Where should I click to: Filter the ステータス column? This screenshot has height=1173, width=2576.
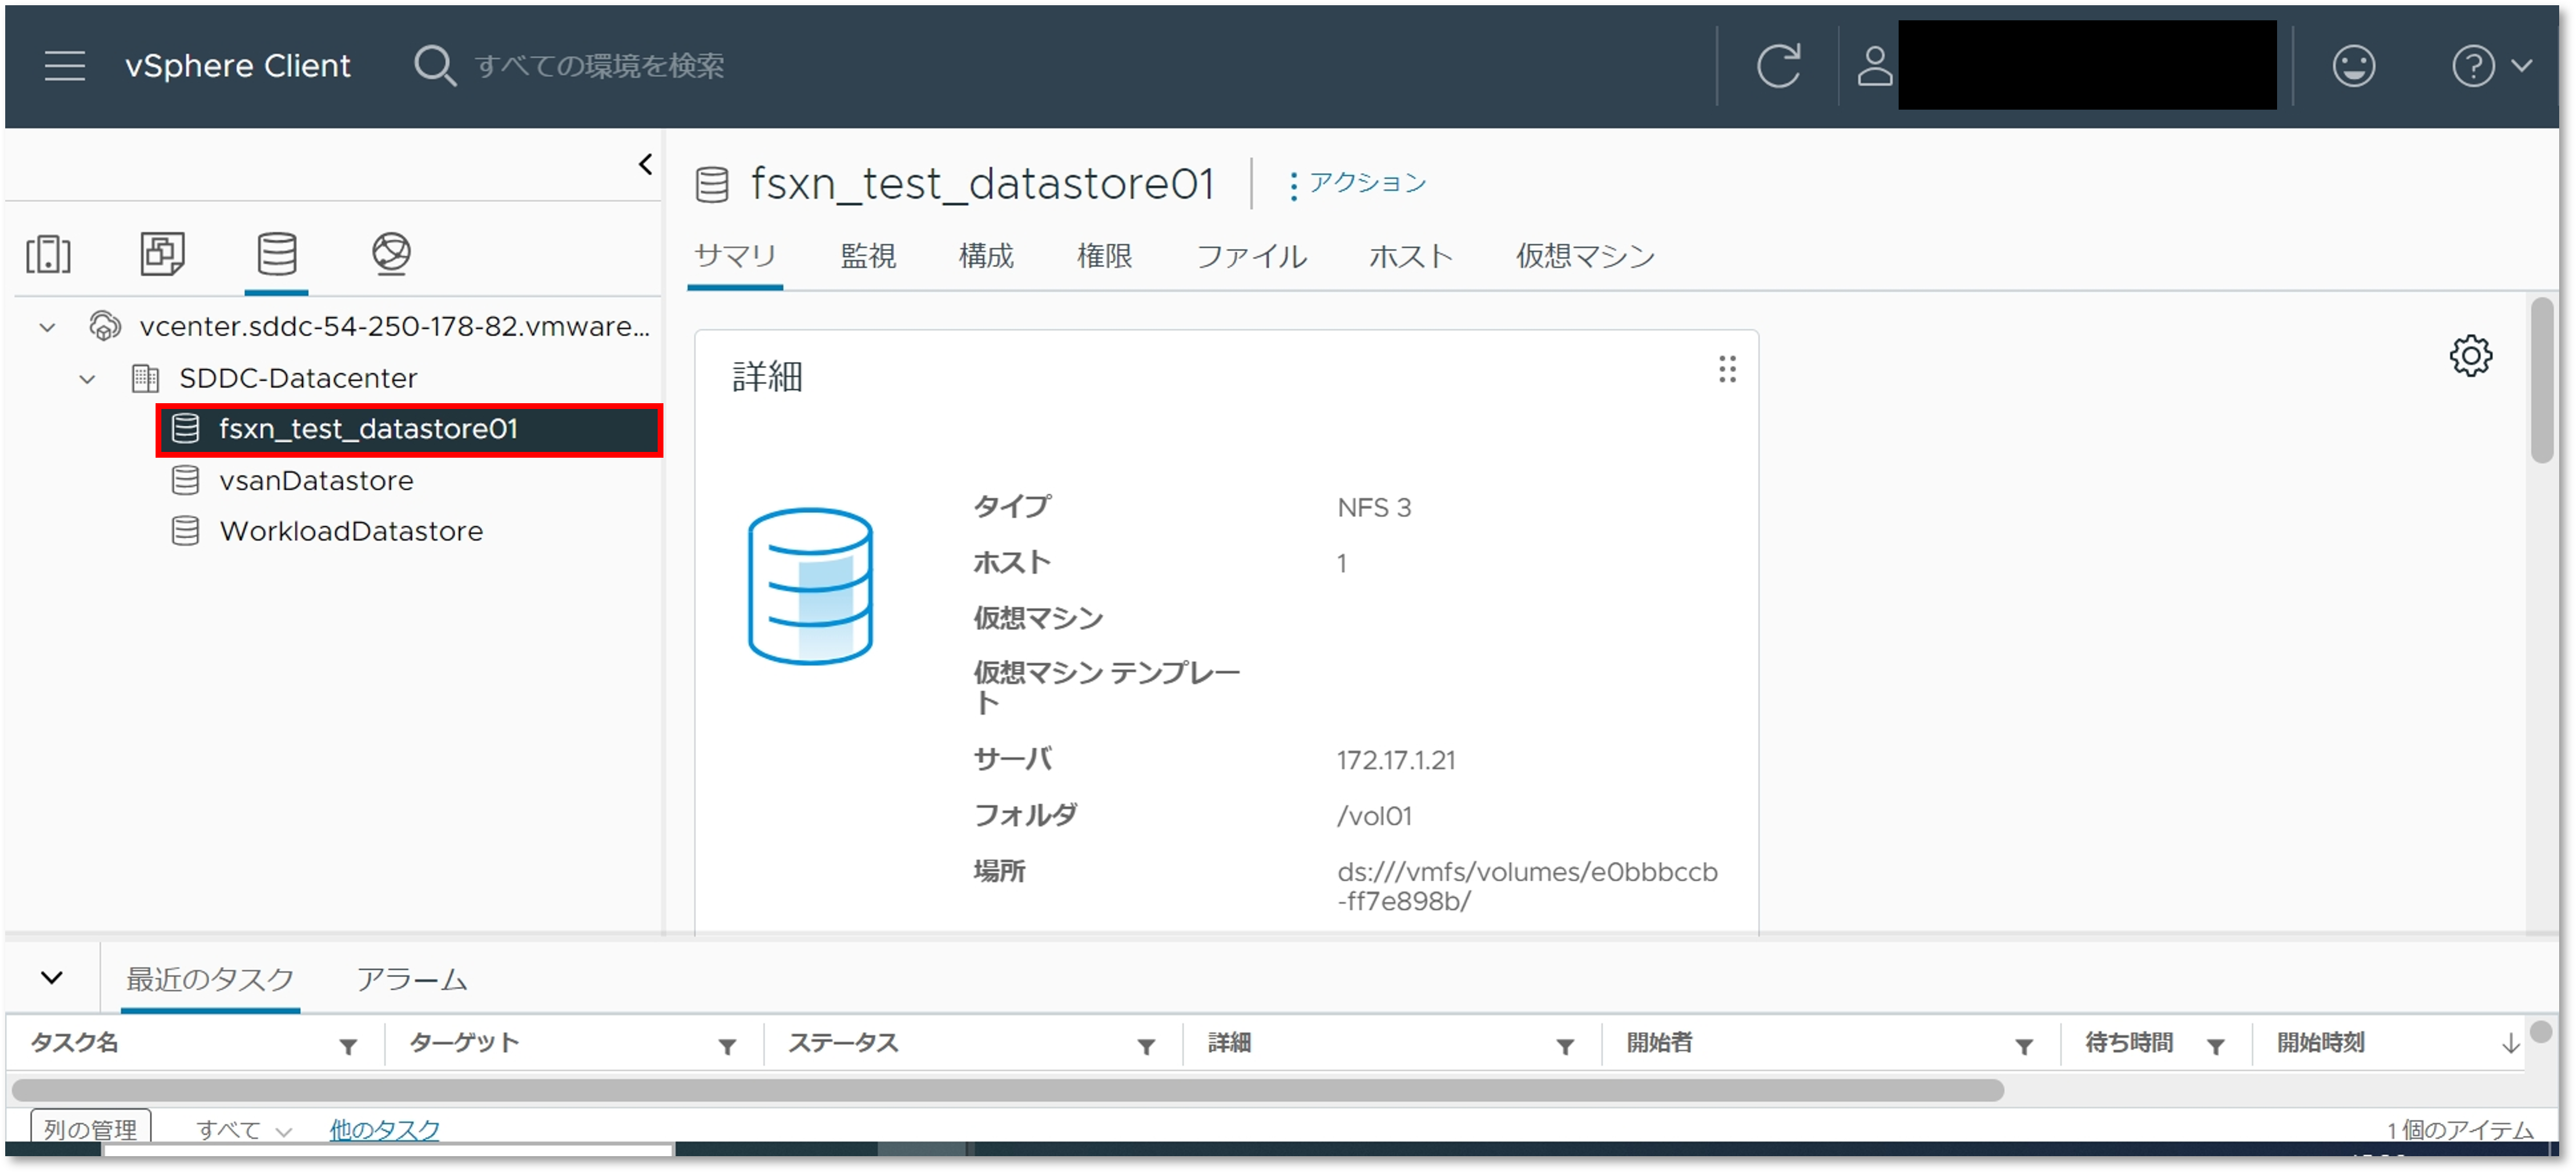click(x=1146, y=1046)
